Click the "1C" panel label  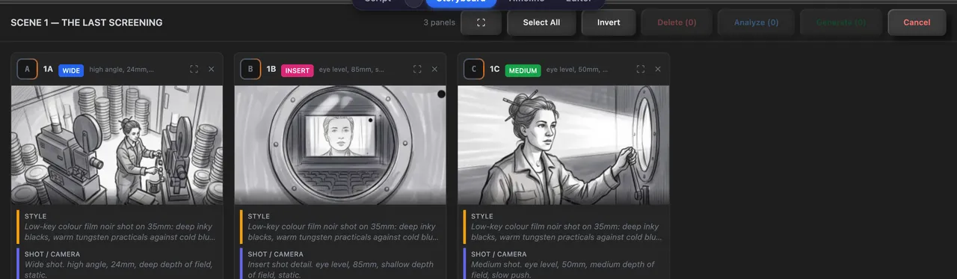click(495, 70)
